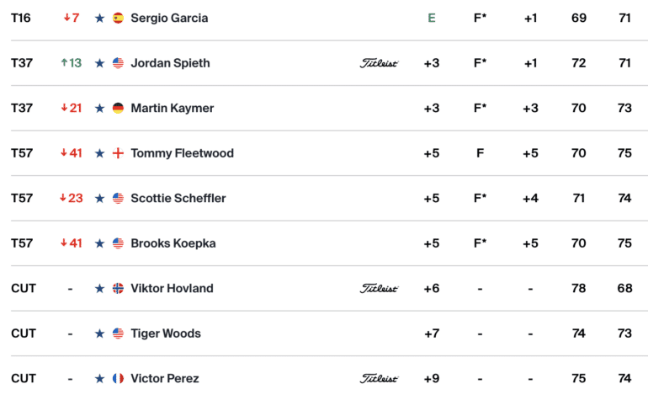The width and height of the screenshot is (648, 400).
Task: Click Brooks Koepka's down 41 movement indicator
Action: click(x=71, y=243)
